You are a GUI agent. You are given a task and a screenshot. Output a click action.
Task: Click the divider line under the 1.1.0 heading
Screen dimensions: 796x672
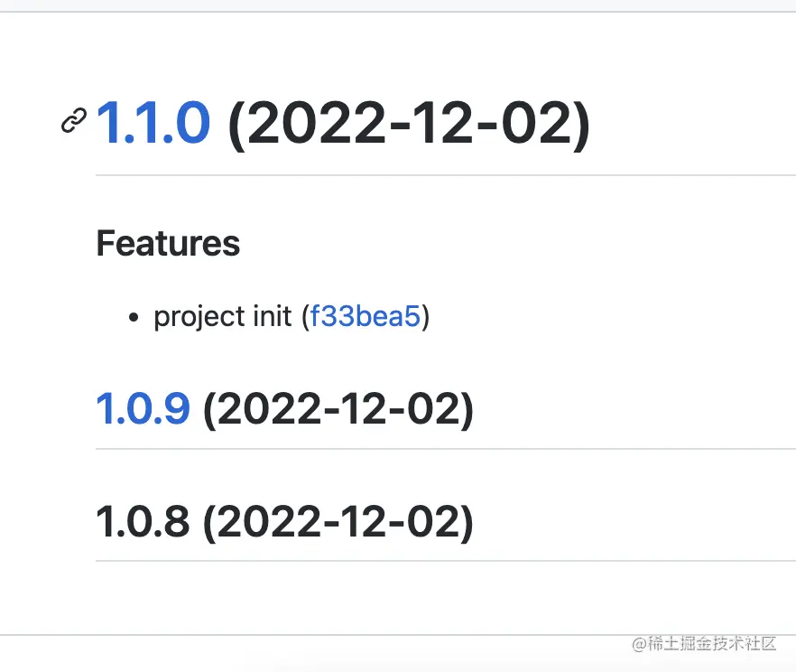(x=446, y=175)
